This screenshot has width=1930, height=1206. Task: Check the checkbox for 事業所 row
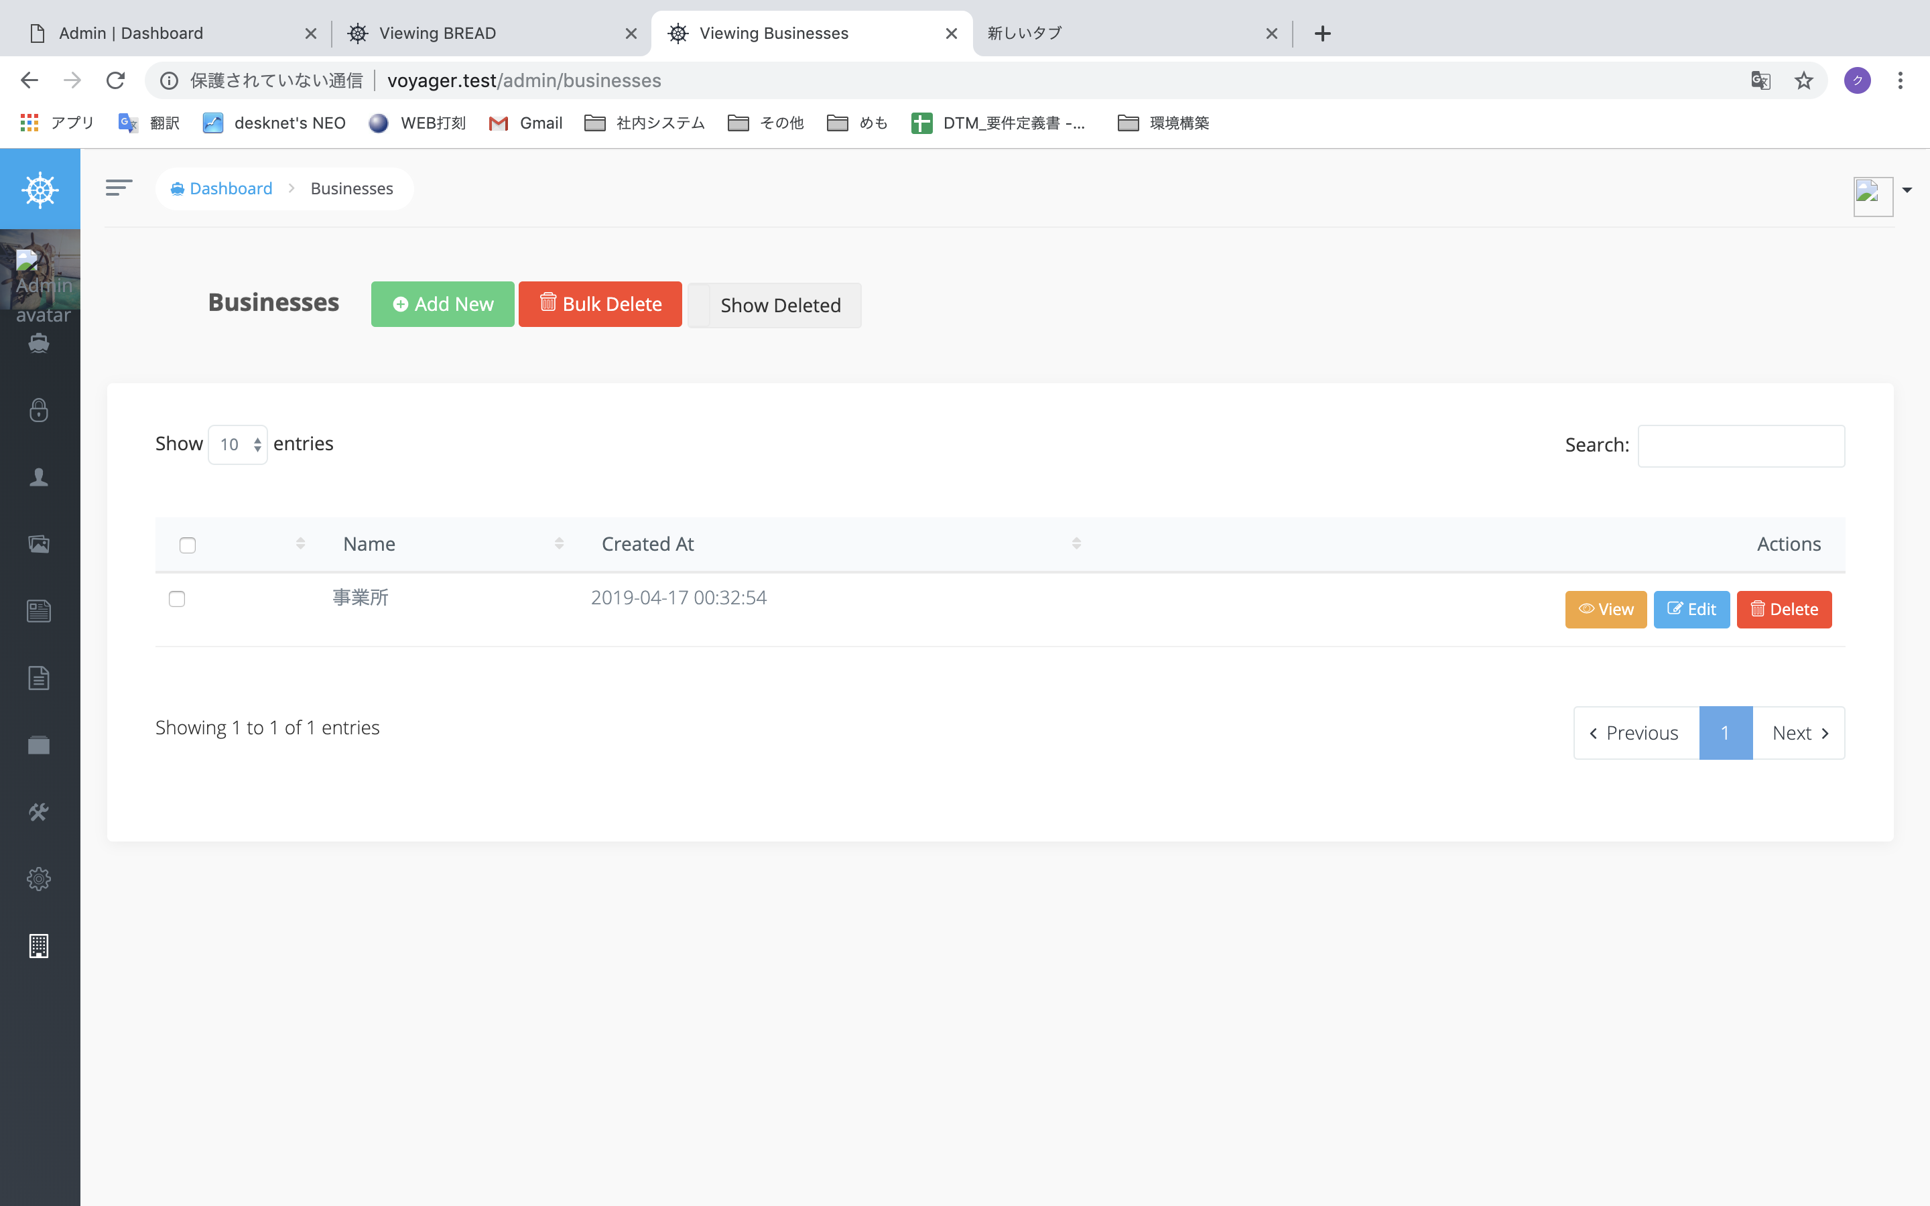(x=177, y=599)
